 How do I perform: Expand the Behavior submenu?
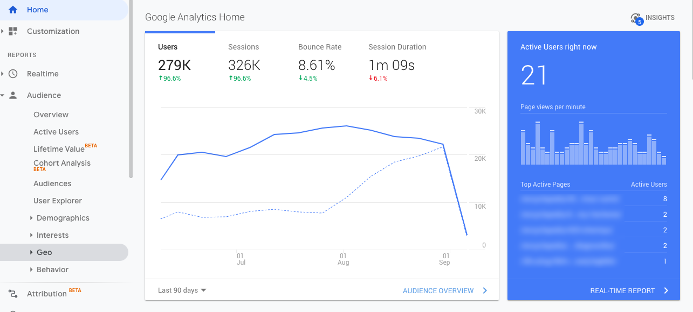click(x=31, y=270)
